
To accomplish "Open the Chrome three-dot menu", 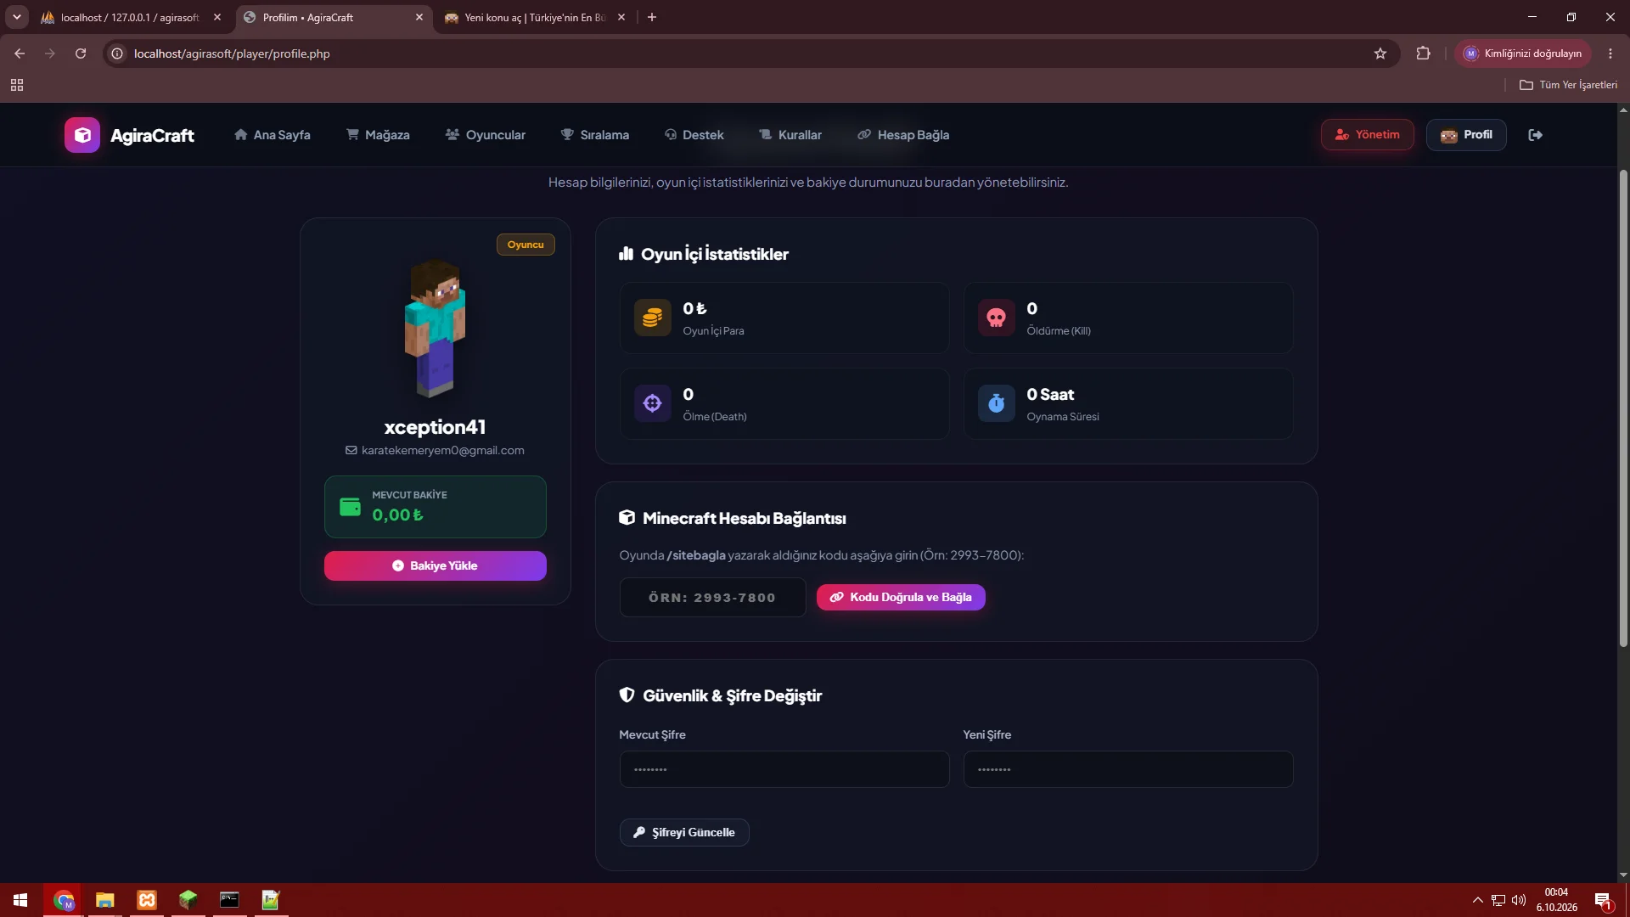I will [x=1610, y=53].
